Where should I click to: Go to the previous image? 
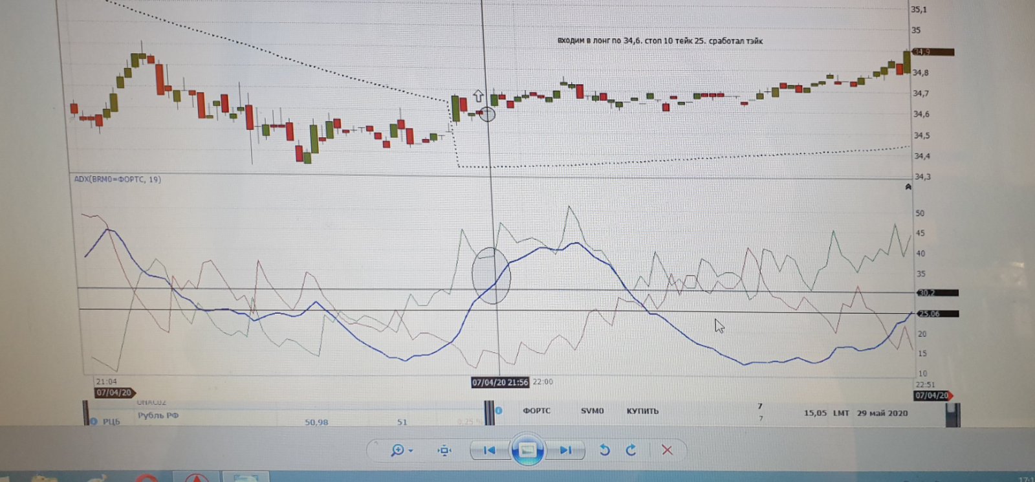tap(490, 450)
